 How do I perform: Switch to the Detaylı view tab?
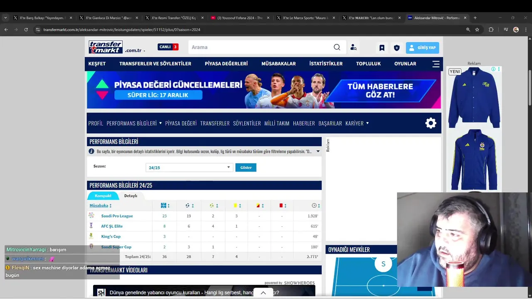pyautogui.click(x=131, y=196)
